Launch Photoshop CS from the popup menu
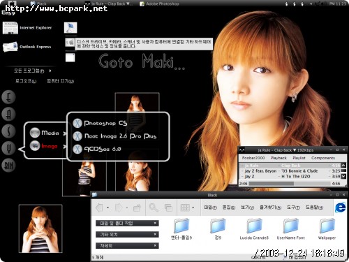The image size is (349, 262). click(x=100, y=123)
